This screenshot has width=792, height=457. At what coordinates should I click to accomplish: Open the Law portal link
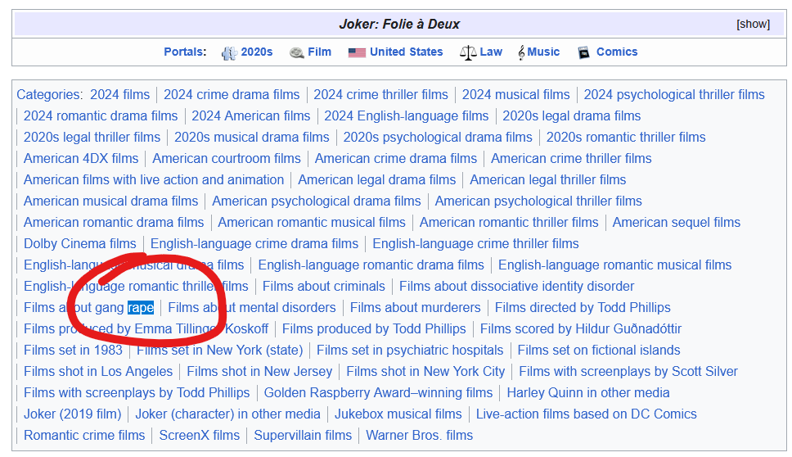pos(491,52)
